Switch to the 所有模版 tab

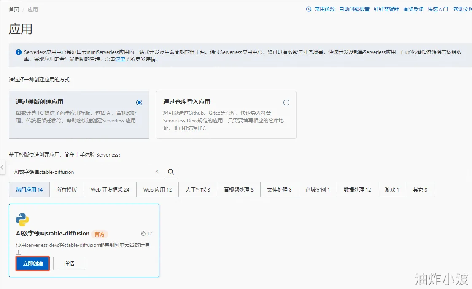[67, 189]
